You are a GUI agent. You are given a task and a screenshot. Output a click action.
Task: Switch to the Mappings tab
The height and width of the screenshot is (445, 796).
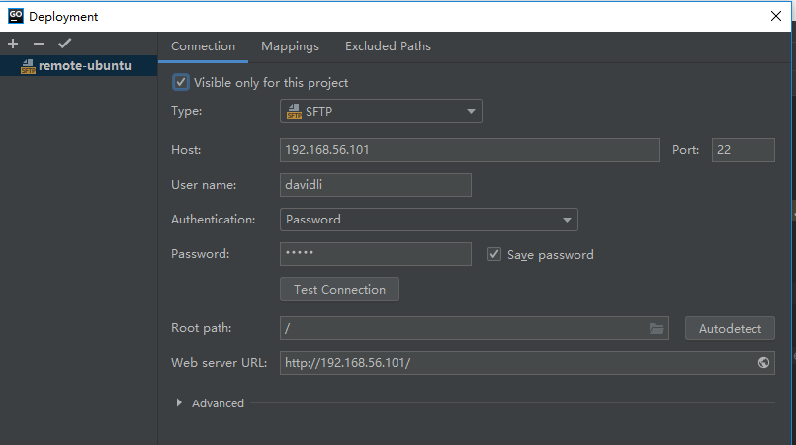[290, 46]
